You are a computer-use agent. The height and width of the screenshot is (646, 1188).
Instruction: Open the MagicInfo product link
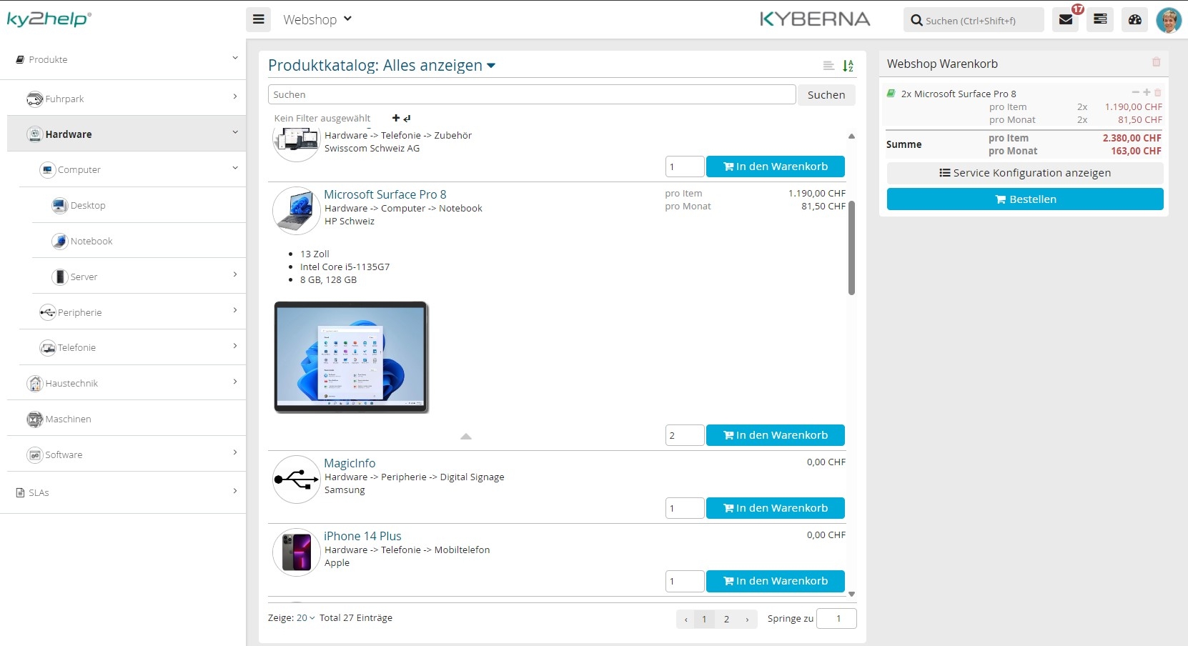pyautogui.click(x=350, y=463)
